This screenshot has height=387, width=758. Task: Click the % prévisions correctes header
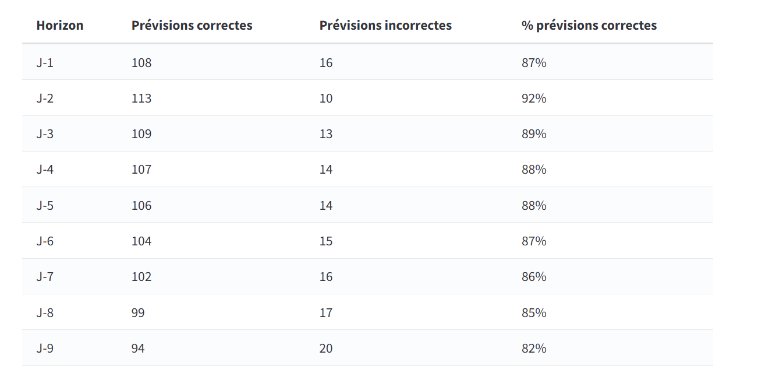(589, 26)
